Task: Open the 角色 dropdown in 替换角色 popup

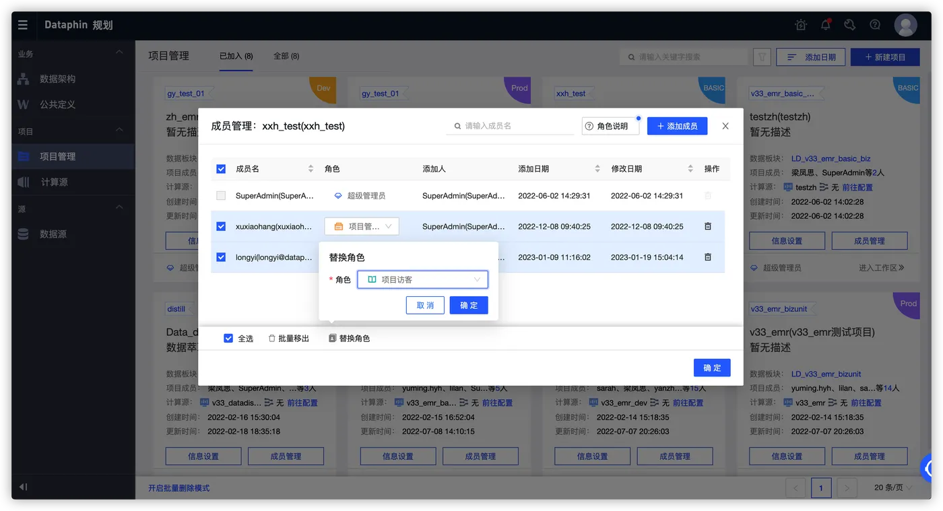Action: (x=422, y=279)
